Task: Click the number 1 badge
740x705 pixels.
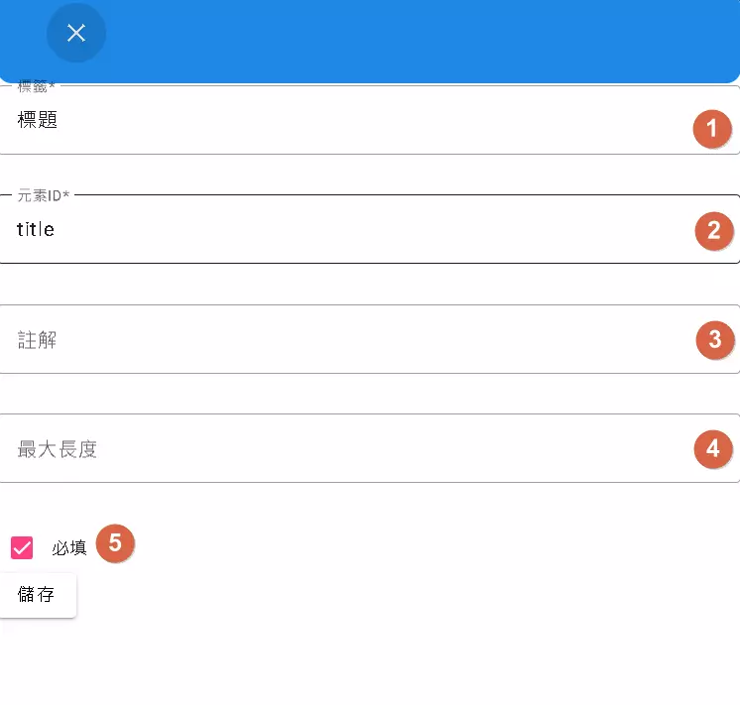Action: coord(712,130)
